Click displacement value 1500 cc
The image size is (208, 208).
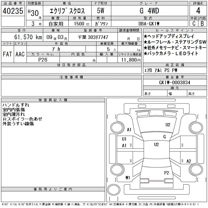point(82,24)
